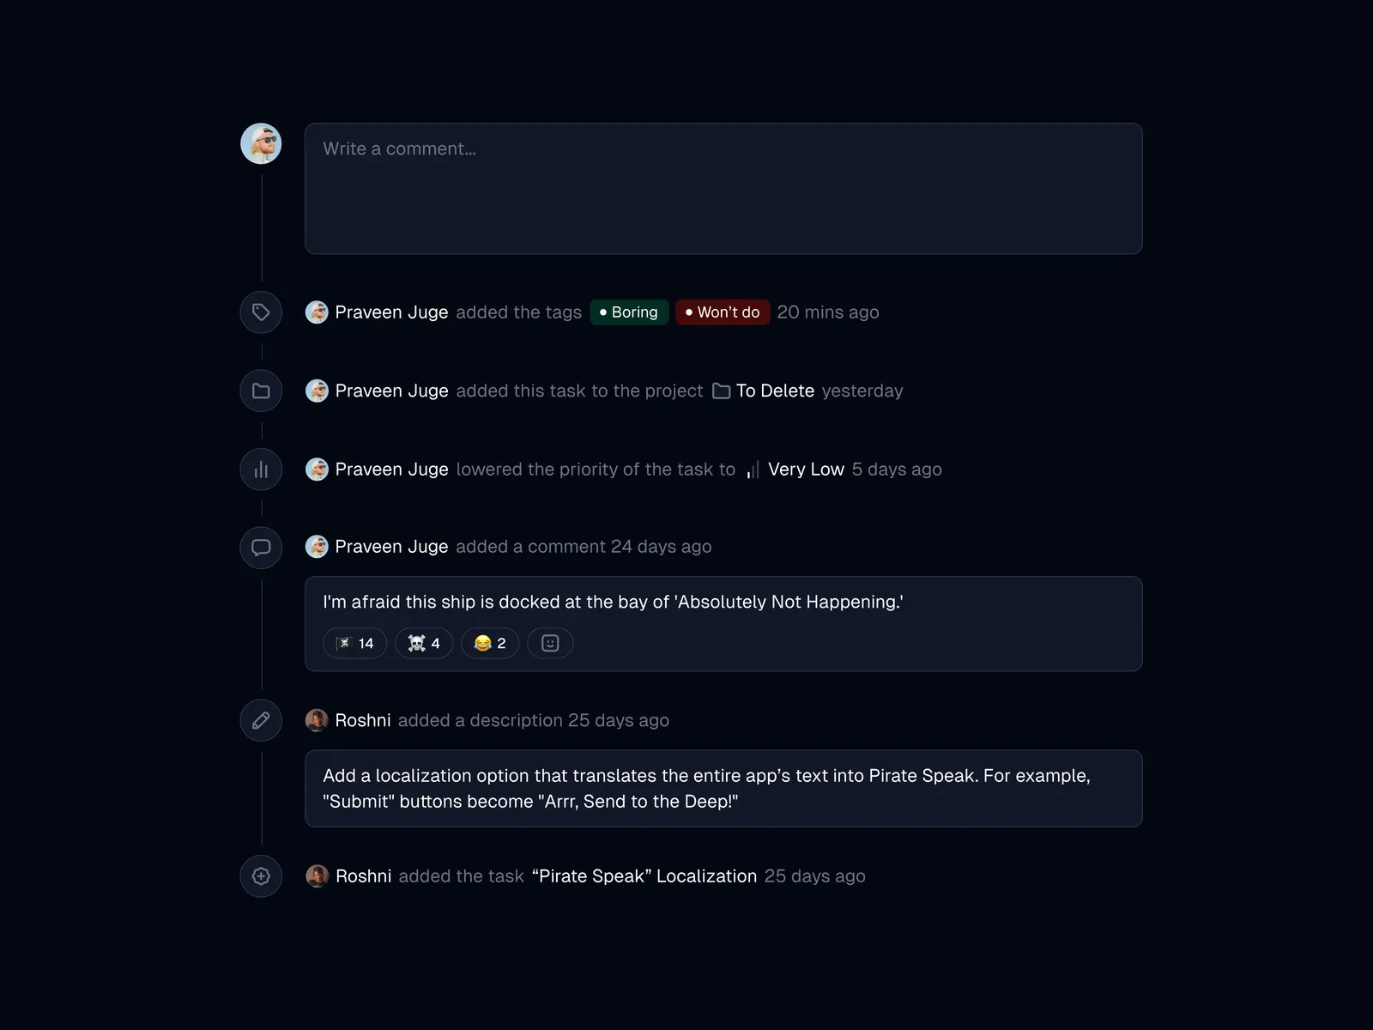Click the Boring tag

coord(629,312)
